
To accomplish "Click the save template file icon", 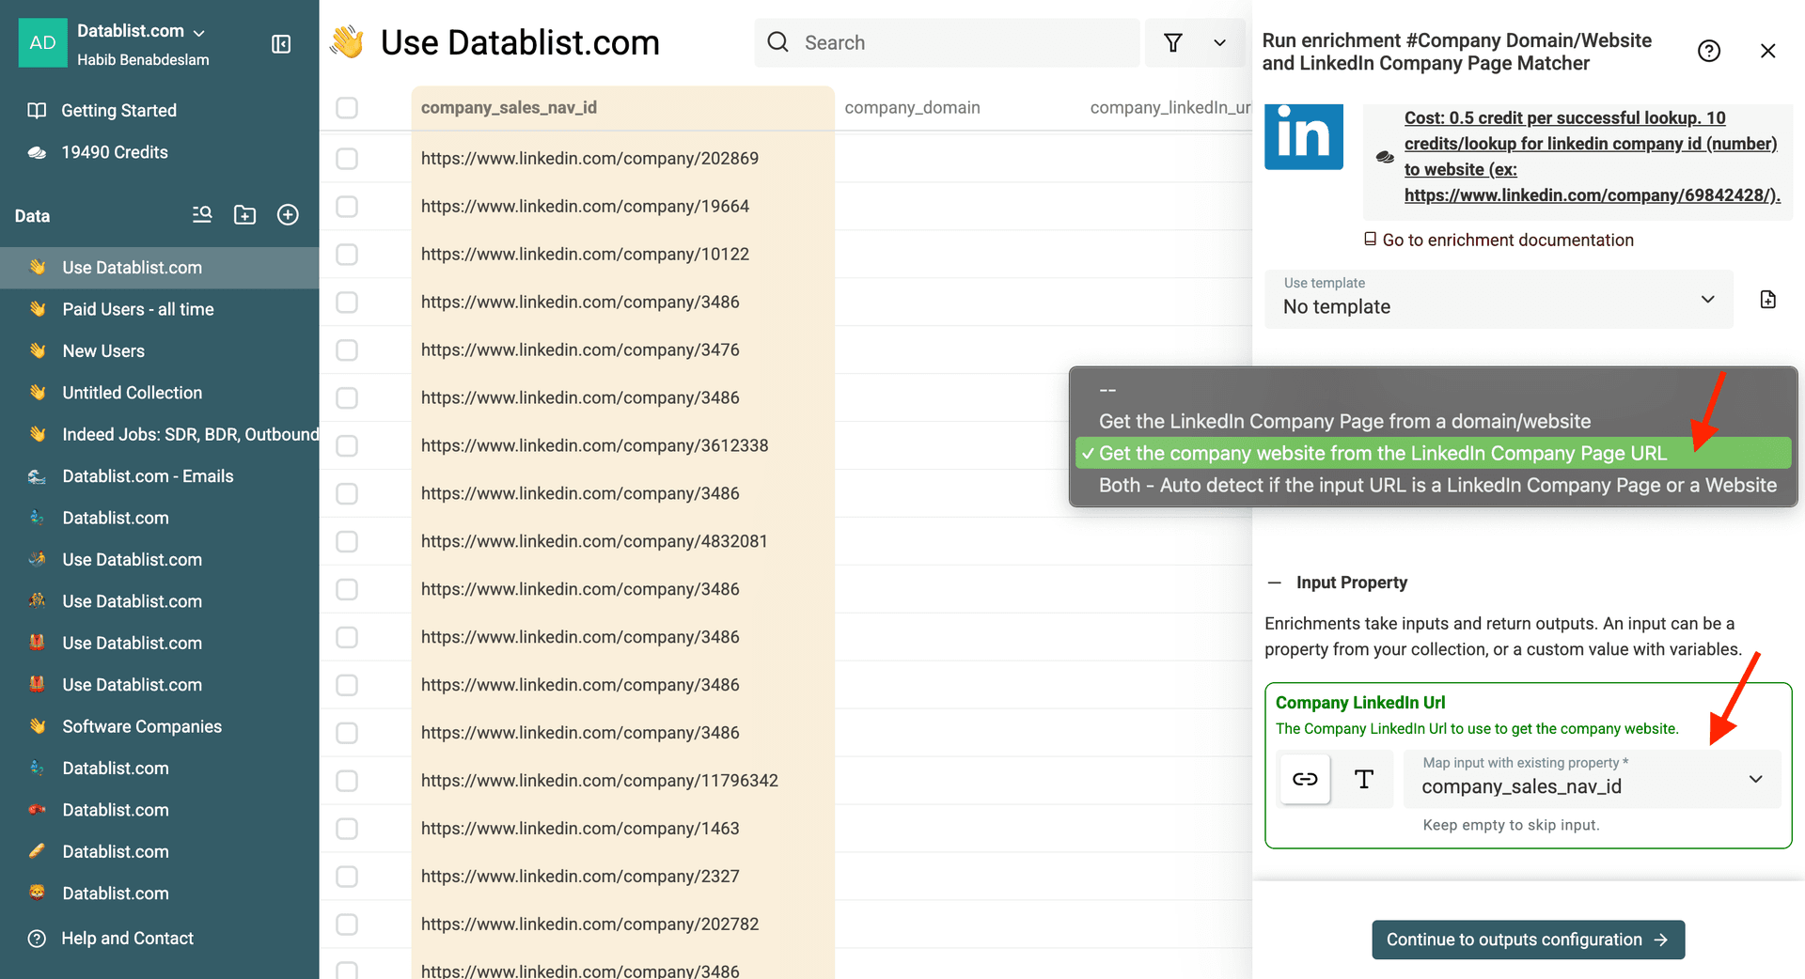I will pyautogui.click(x=1767, y=300).
